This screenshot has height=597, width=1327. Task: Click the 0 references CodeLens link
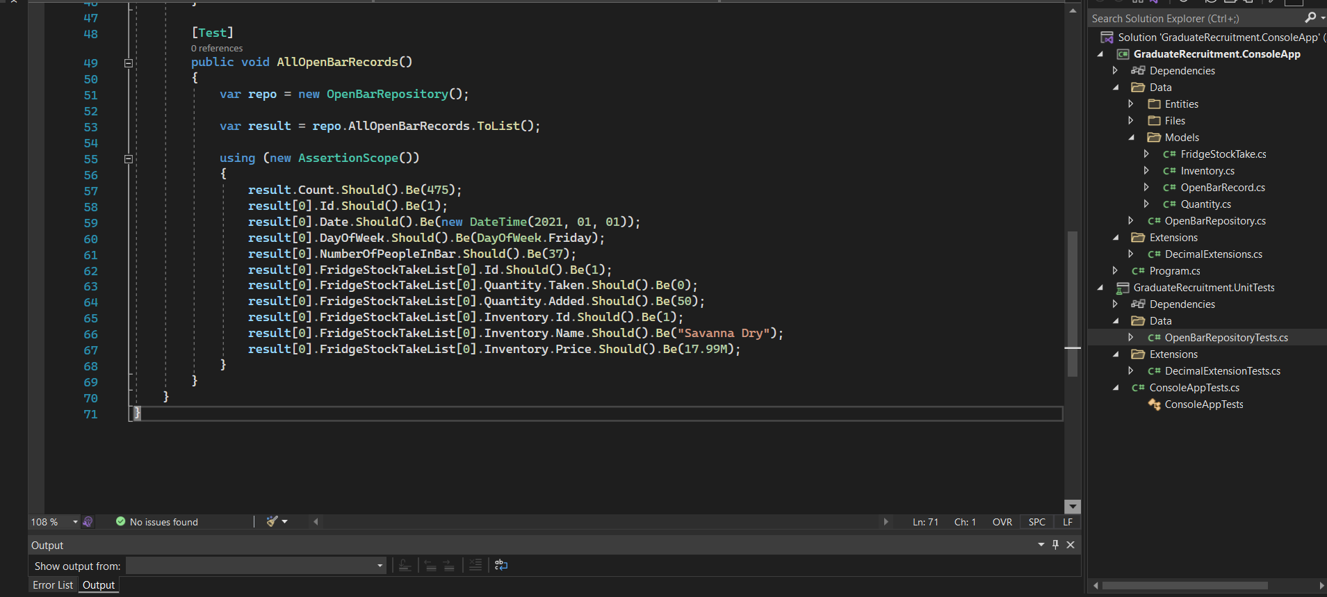[x=217, y=48]
